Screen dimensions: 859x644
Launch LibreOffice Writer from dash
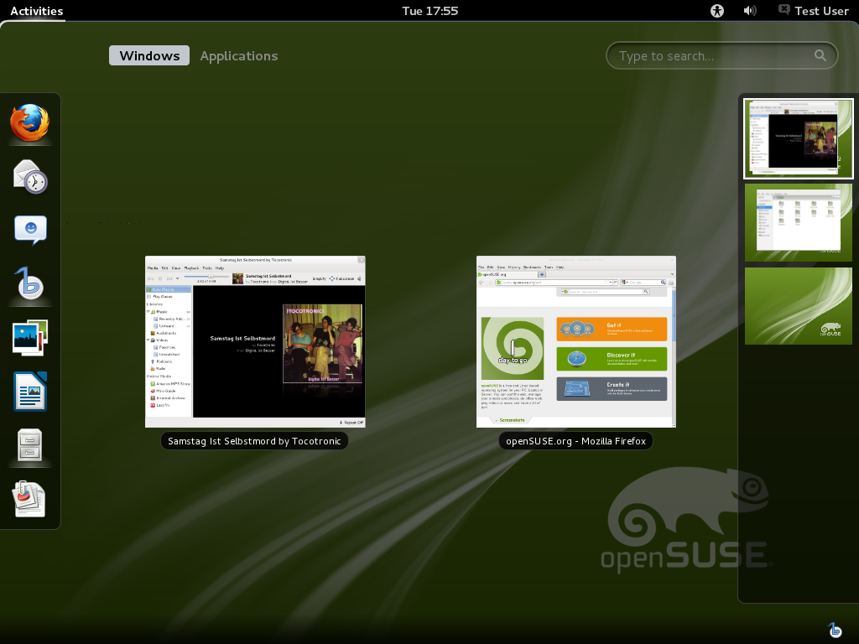coord(30,391)
